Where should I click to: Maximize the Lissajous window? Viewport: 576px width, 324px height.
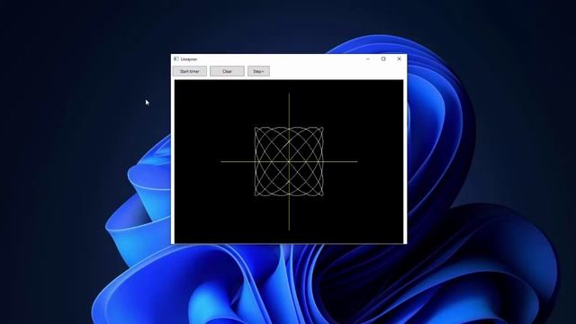point(383,58)
